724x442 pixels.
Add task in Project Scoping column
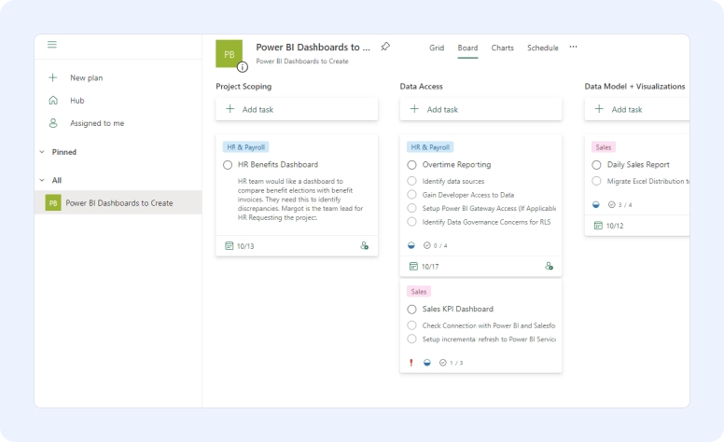pos(297,109)
